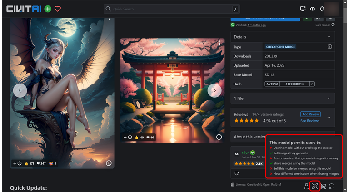Screen dimensions: 349x192
Task: Click the monitor download-link icon in header
Action: point(303,9)
